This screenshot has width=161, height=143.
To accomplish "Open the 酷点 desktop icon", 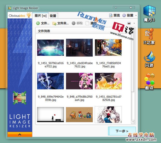I will [149, 82].
